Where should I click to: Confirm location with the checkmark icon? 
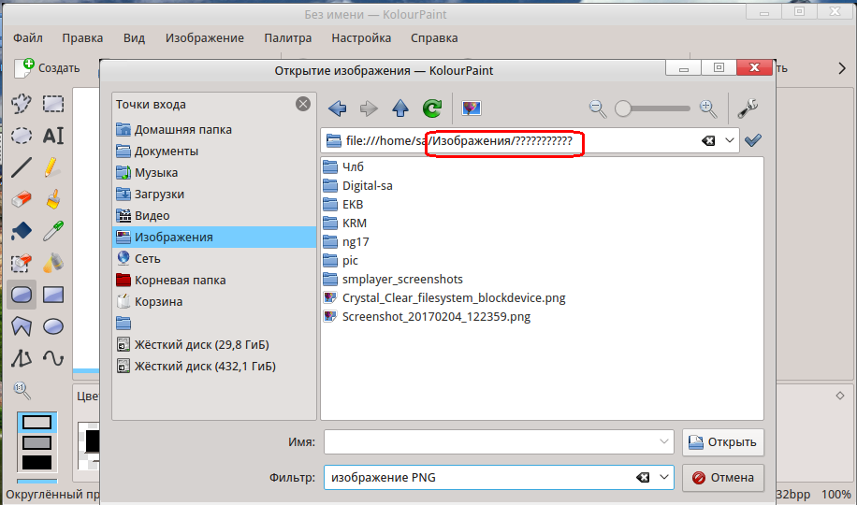[x=752, y=140]
